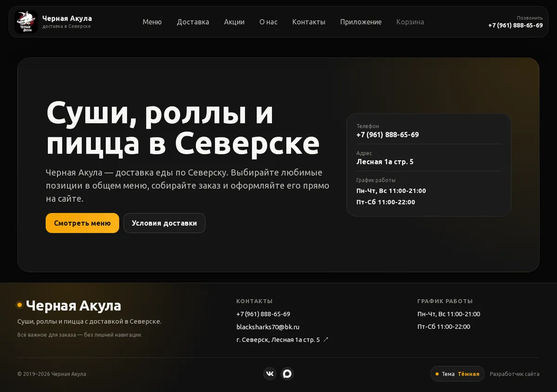The width and height of the screenshot is (557, 392).
Task: Open the Корзина cart link
Action: (x=410, y=22)
